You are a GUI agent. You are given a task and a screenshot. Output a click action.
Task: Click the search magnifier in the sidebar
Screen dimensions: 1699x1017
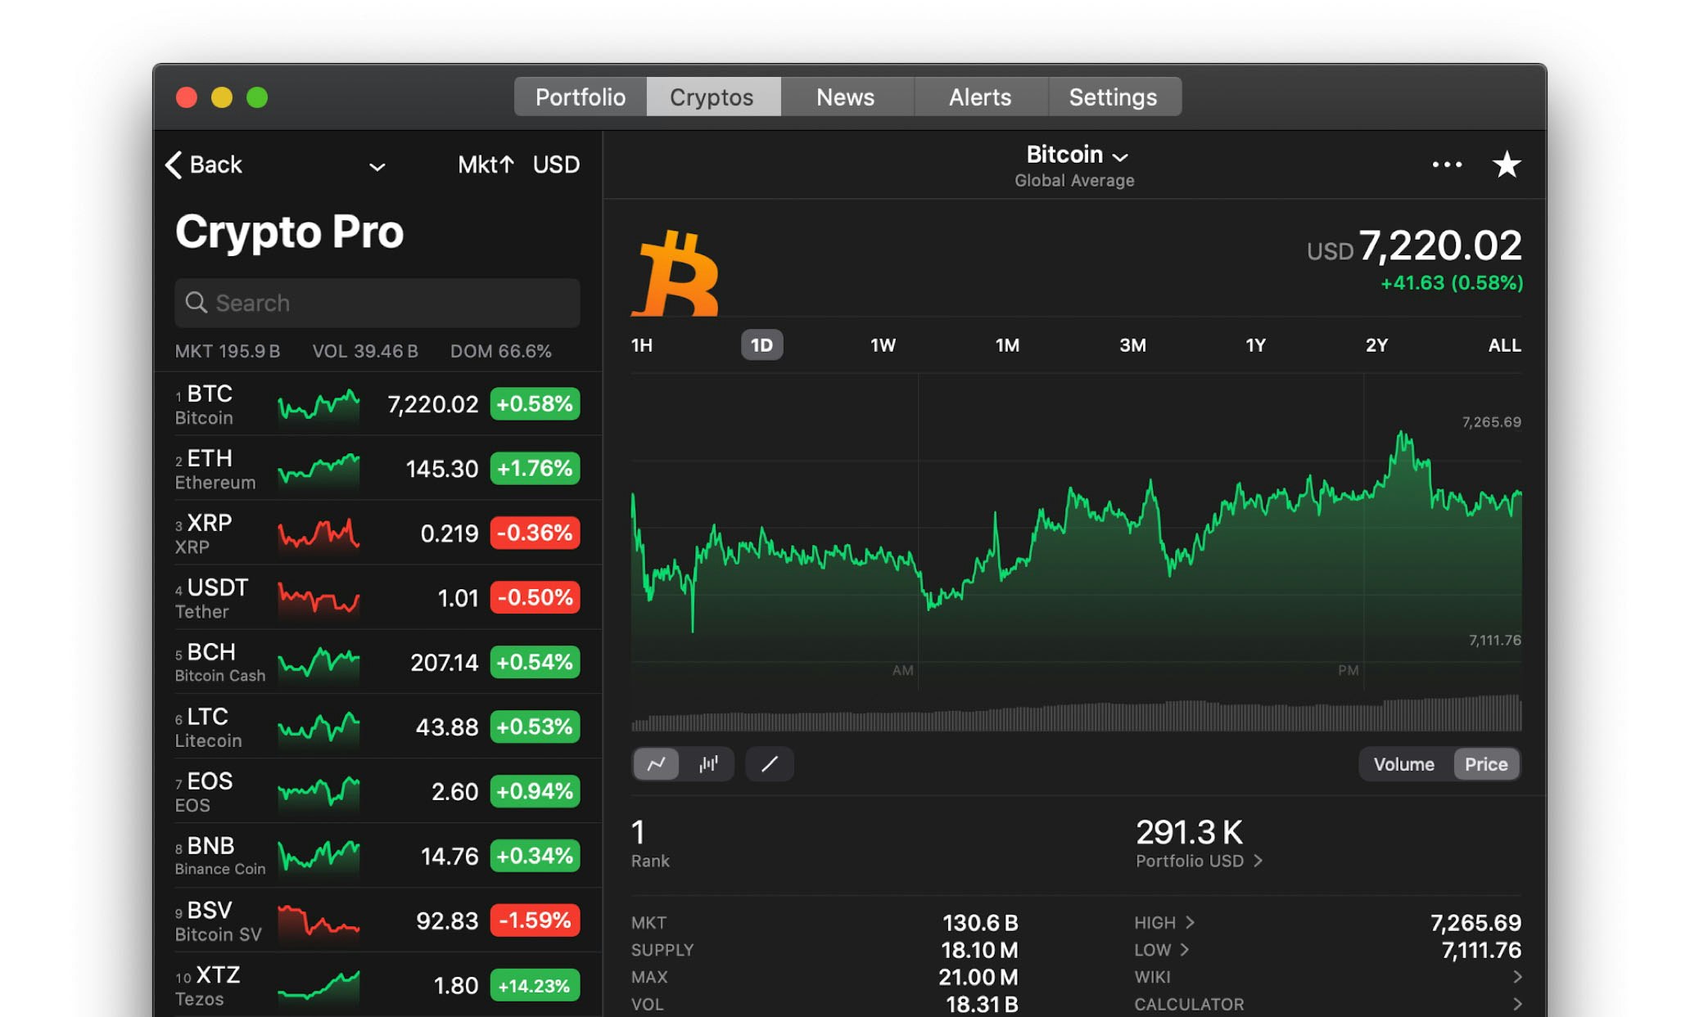[x=196, y=303]
